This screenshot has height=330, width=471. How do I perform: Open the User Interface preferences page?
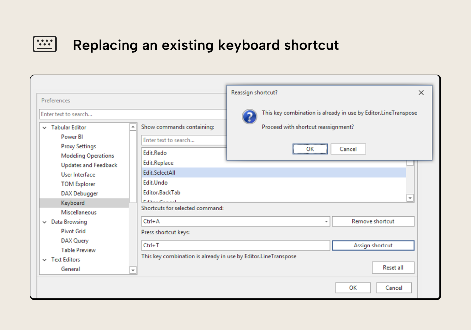pyautogui.click(x=78, y=175)
